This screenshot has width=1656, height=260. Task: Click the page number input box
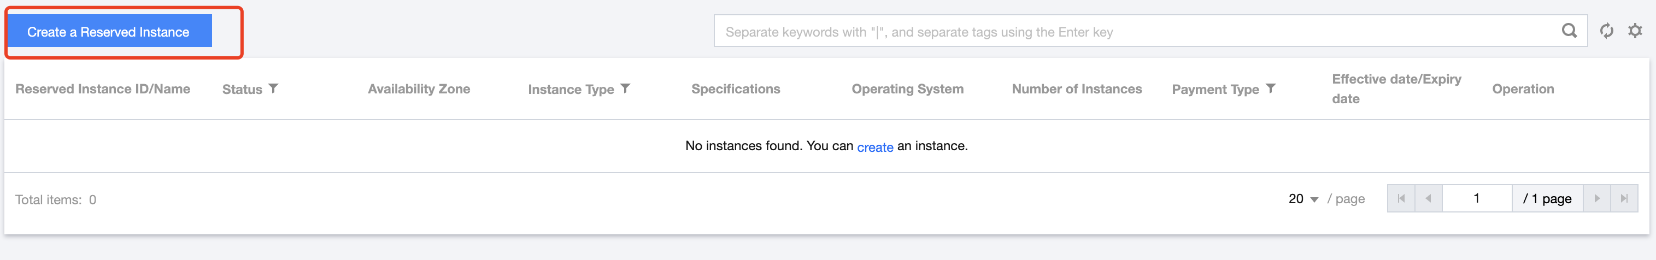click(1476, 198)
